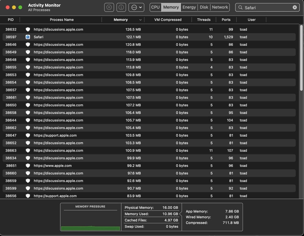Click the Cached Files 4.97 GB value
304x236 pixels.
click(171, 220)
